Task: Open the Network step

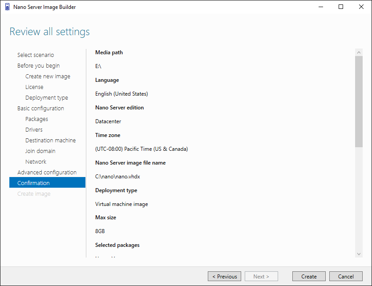Action: tap(36, 162)
